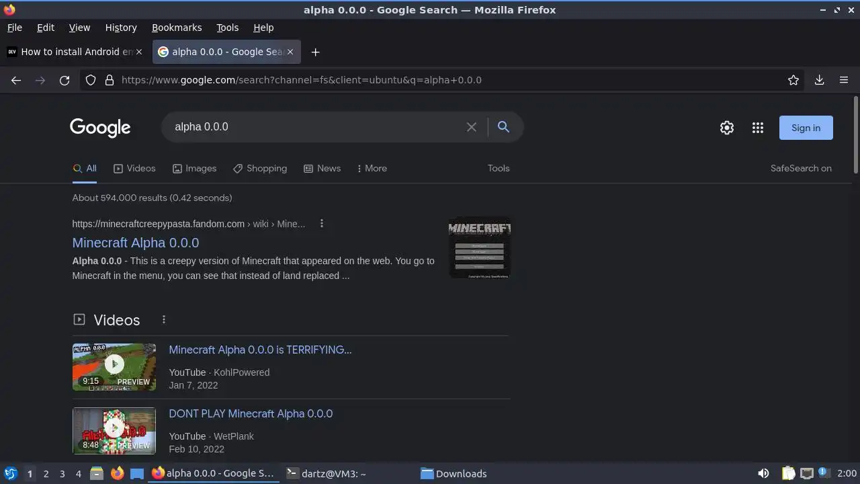Open the 'Minecraft Alpha 0.0.0' result link
This screenshot has height=484, width=860.
(136, 243)
